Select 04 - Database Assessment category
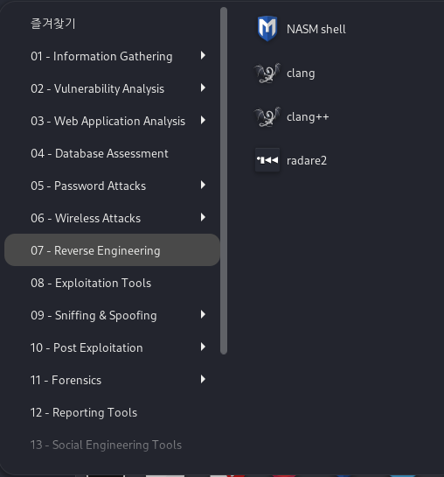Screen dimensions: 444x477 [x=112, y=153]
